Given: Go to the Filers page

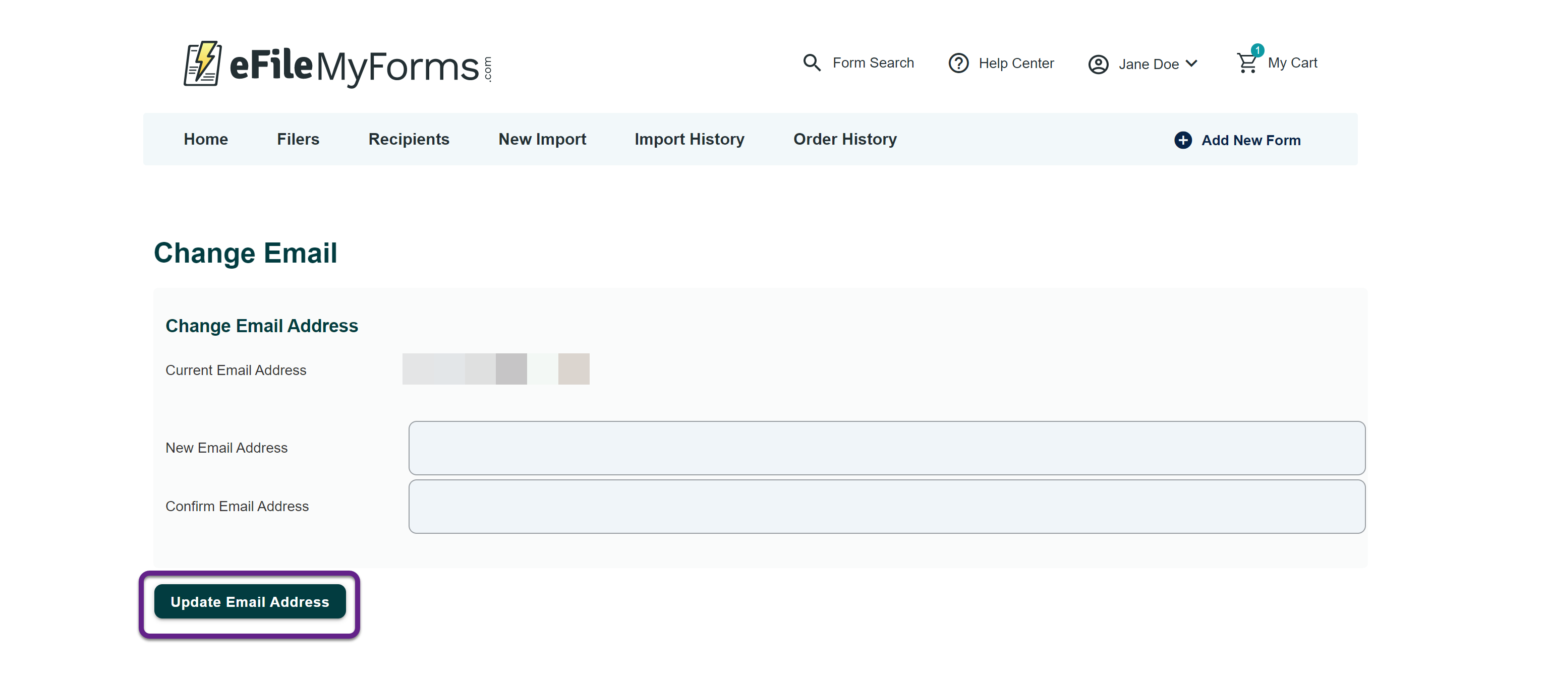Looking at the screenshot, I should (298, 139).
